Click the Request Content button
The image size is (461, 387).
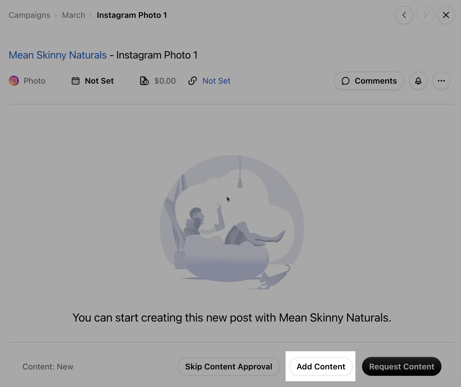pos(402,367)
